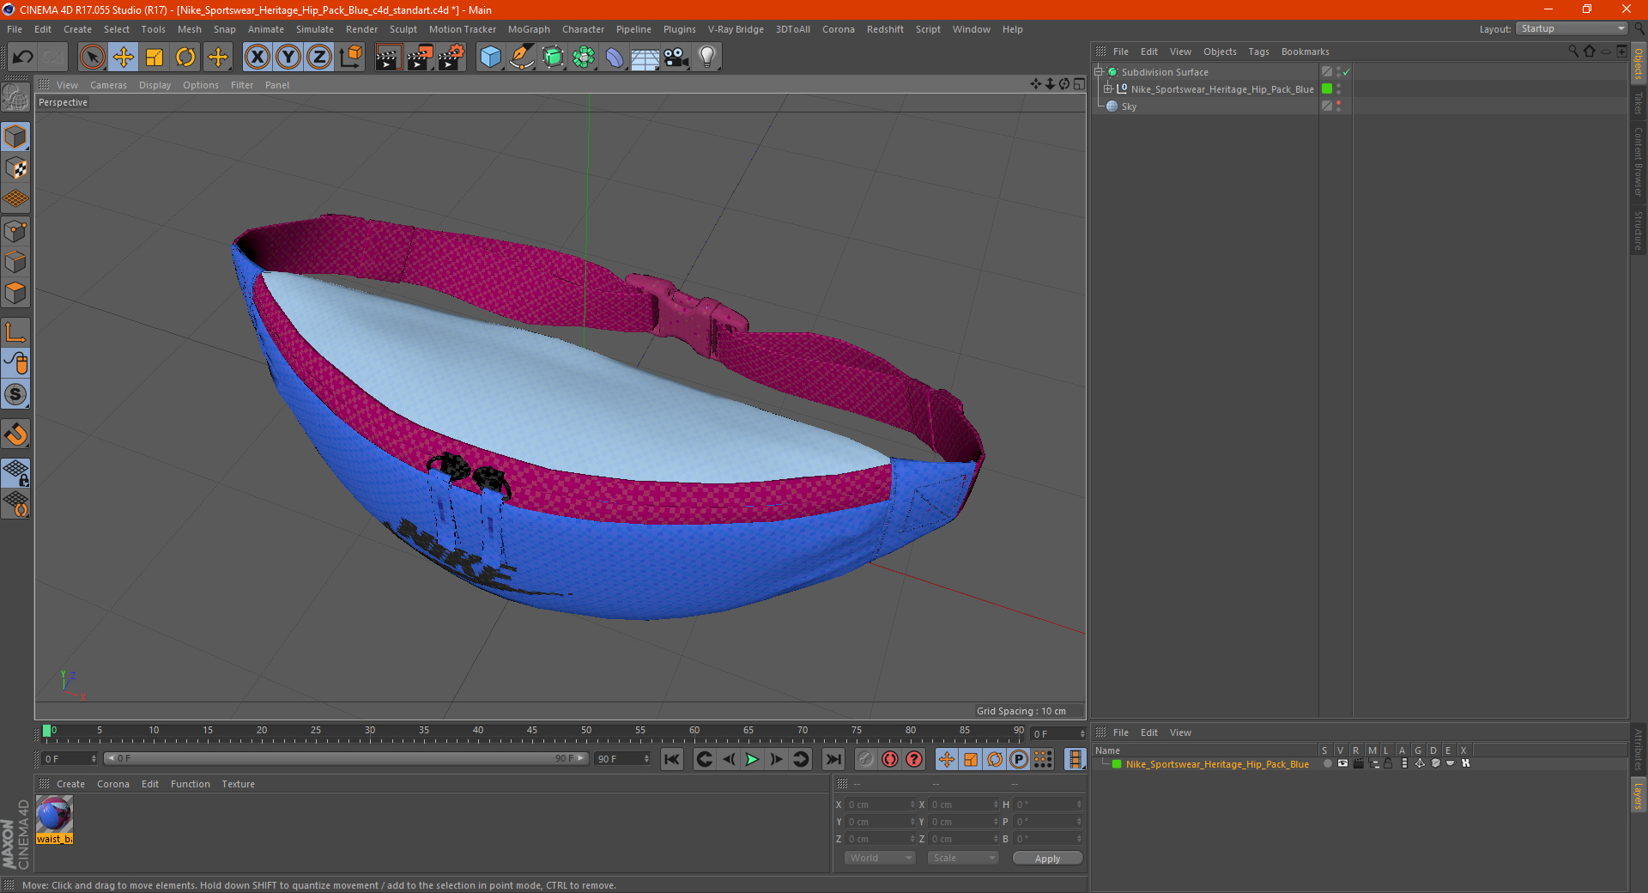The height and width of the screenshot is (893, 1648).
Task: Open the Render menu
Action: 361,29
